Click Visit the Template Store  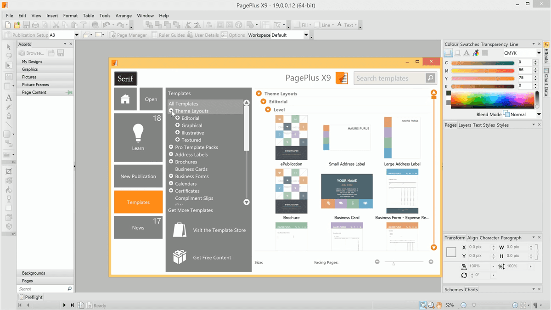coord(209,230)
